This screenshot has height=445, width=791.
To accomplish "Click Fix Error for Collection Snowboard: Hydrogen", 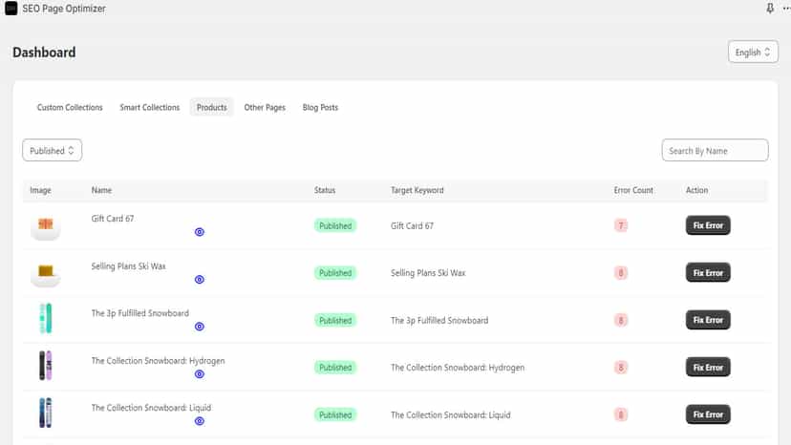I will (x=708, y=368).
